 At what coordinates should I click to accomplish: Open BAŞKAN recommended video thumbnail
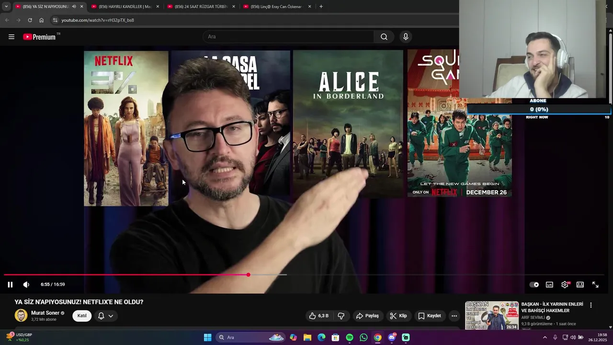point(492,315)
